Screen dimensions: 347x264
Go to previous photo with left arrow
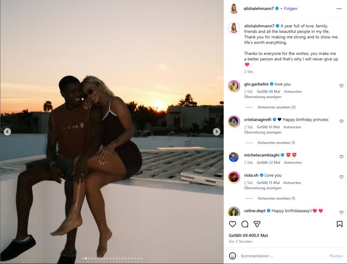point(7,132)
